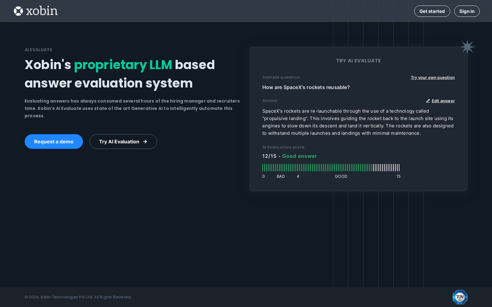Open the Try your own question link
This screenshot has width=492, height=307.
click(x=433, y=77)
